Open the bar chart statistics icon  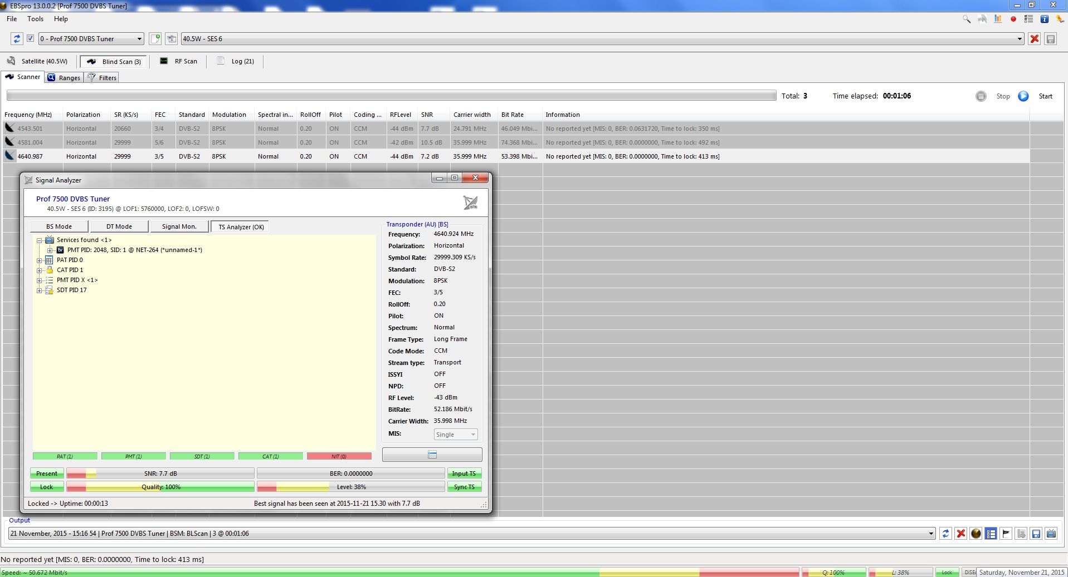(998, 19)
